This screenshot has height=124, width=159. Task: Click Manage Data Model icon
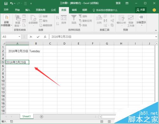coord(112,25)
